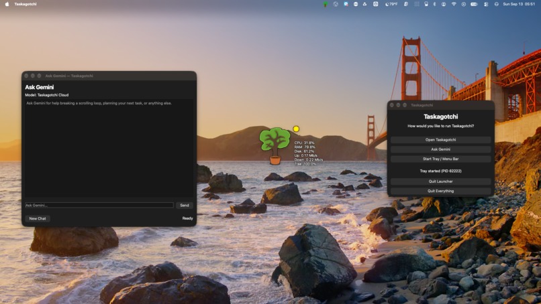The width and height of the screenshot is (541, 304).
Task: Start a New Chat in Ask Gemini
Action: pos(38,218)
